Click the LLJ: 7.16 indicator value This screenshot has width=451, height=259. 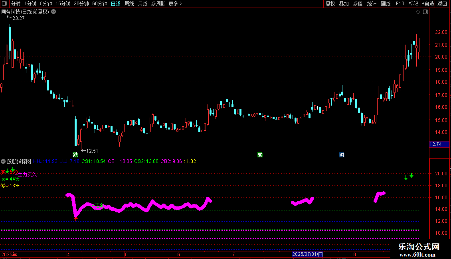(x=69, y=161)
